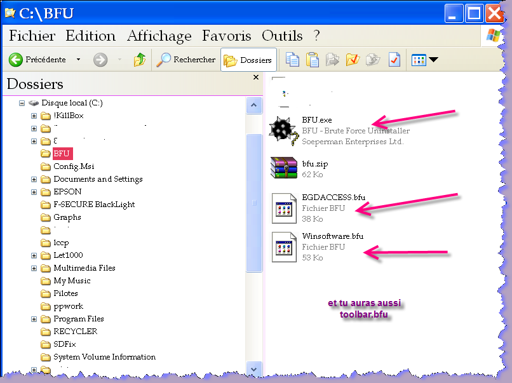The height and width of the screenshot is (383, 512).
Task: Click the Précédente back arrow icon
Action: [x=16, y=60]
